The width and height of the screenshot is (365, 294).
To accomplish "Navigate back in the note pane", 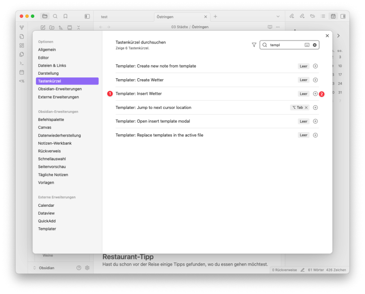I will 101,27.
